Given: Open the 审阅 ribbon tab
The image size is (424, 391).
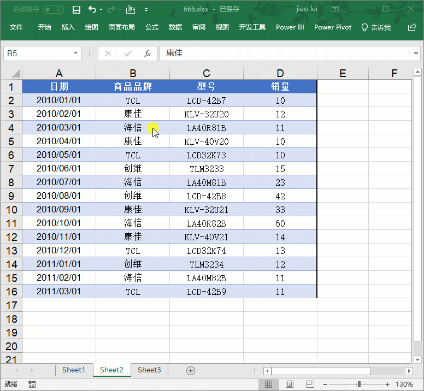Looking at the screenshot, I should pos(199,27).
